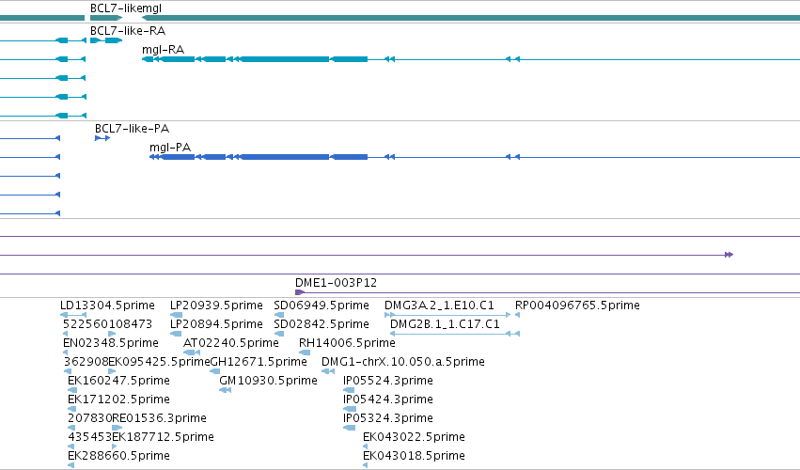The height and width of the screenshot is (470, 800).
Task: Select the LP20939.5prime EST label
Action: (x=216, y=305)
